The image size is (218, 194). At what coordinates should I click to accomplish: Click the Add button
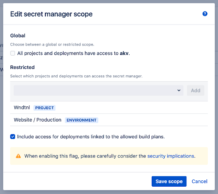point(196,90)
